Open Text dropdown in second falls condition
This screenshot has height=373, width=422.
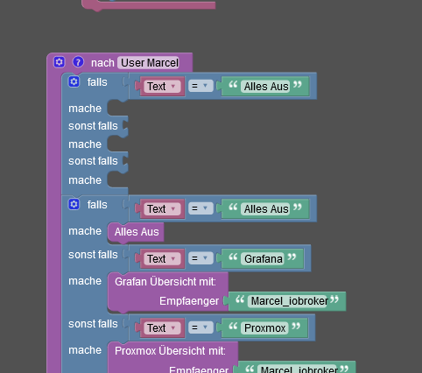coord(162,209)
